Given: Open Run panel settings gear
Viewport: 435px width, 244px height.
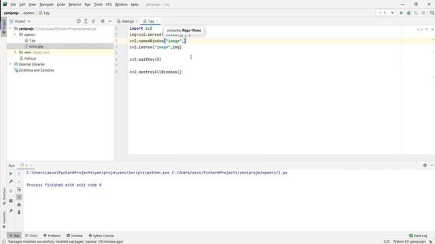Looking at the screenshot, I should (425, 165).
